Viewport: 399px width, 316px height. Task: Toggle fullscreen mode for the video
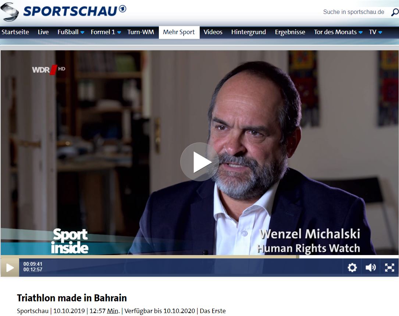pos(389,267)
